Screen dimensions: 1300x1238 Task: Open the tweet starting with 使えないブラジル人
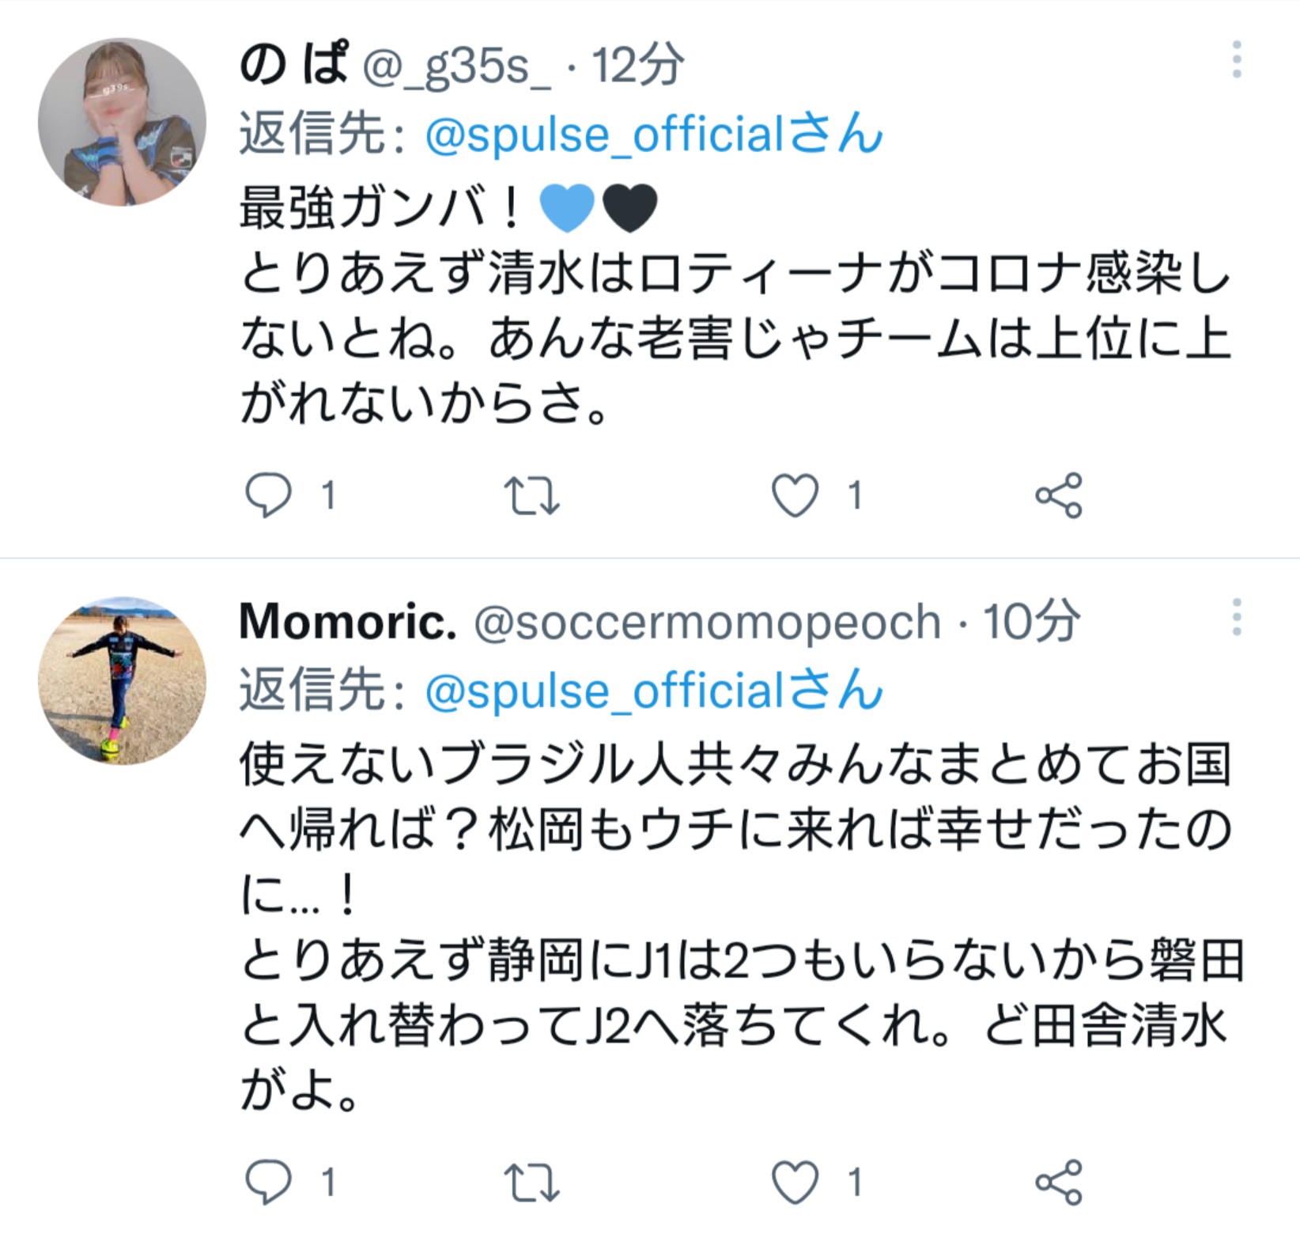point(735,926)
